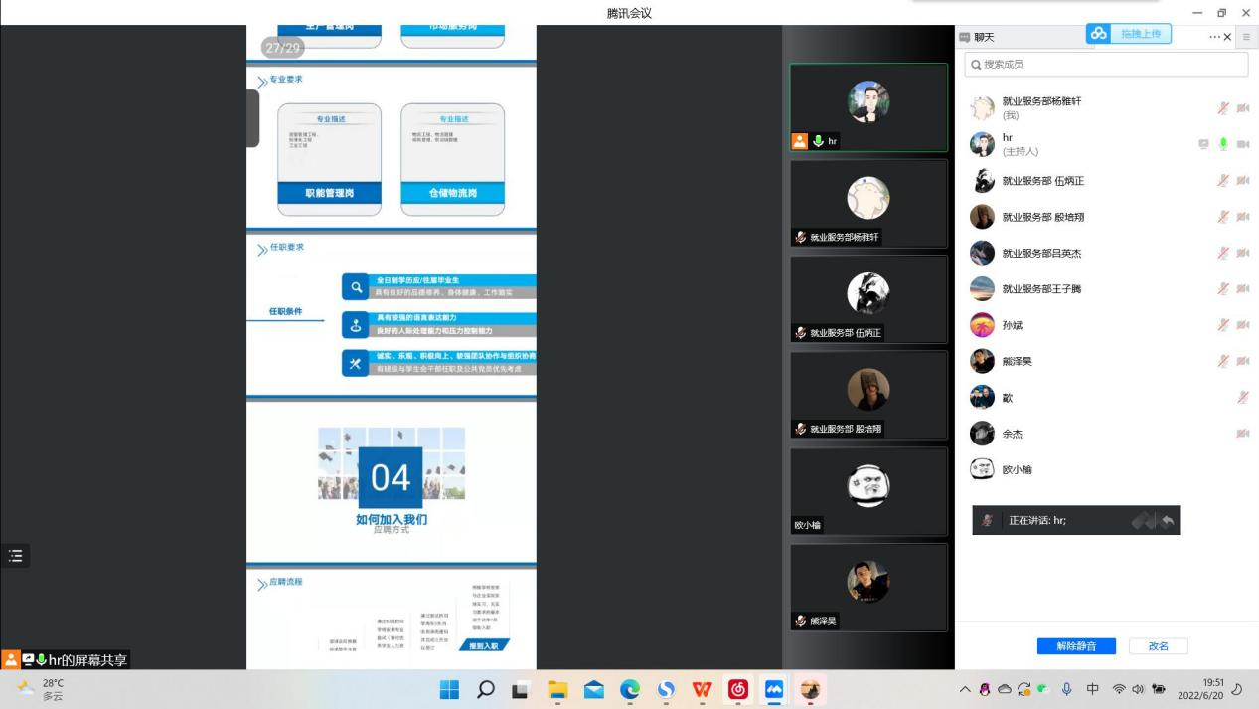Click the reply arrow on speaking bar

[1167, 520]
